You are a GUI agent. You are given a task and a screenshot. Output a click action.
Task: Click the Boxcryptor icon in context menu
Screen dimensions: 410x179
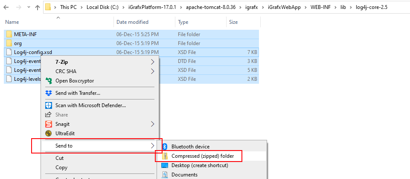pos(48,81)
